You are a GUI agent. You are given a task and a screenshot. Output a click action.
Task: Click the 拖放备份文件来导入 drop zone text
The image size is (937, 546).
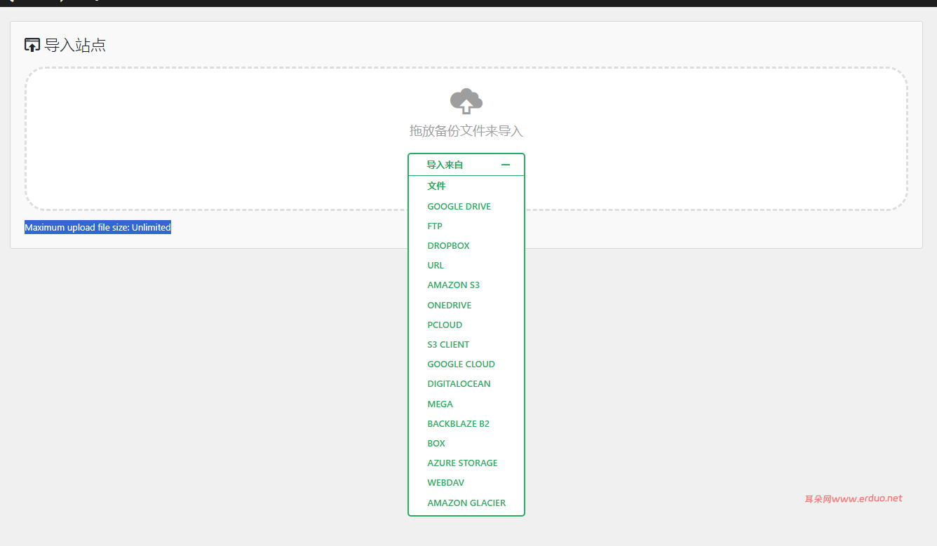pos(466,131)
